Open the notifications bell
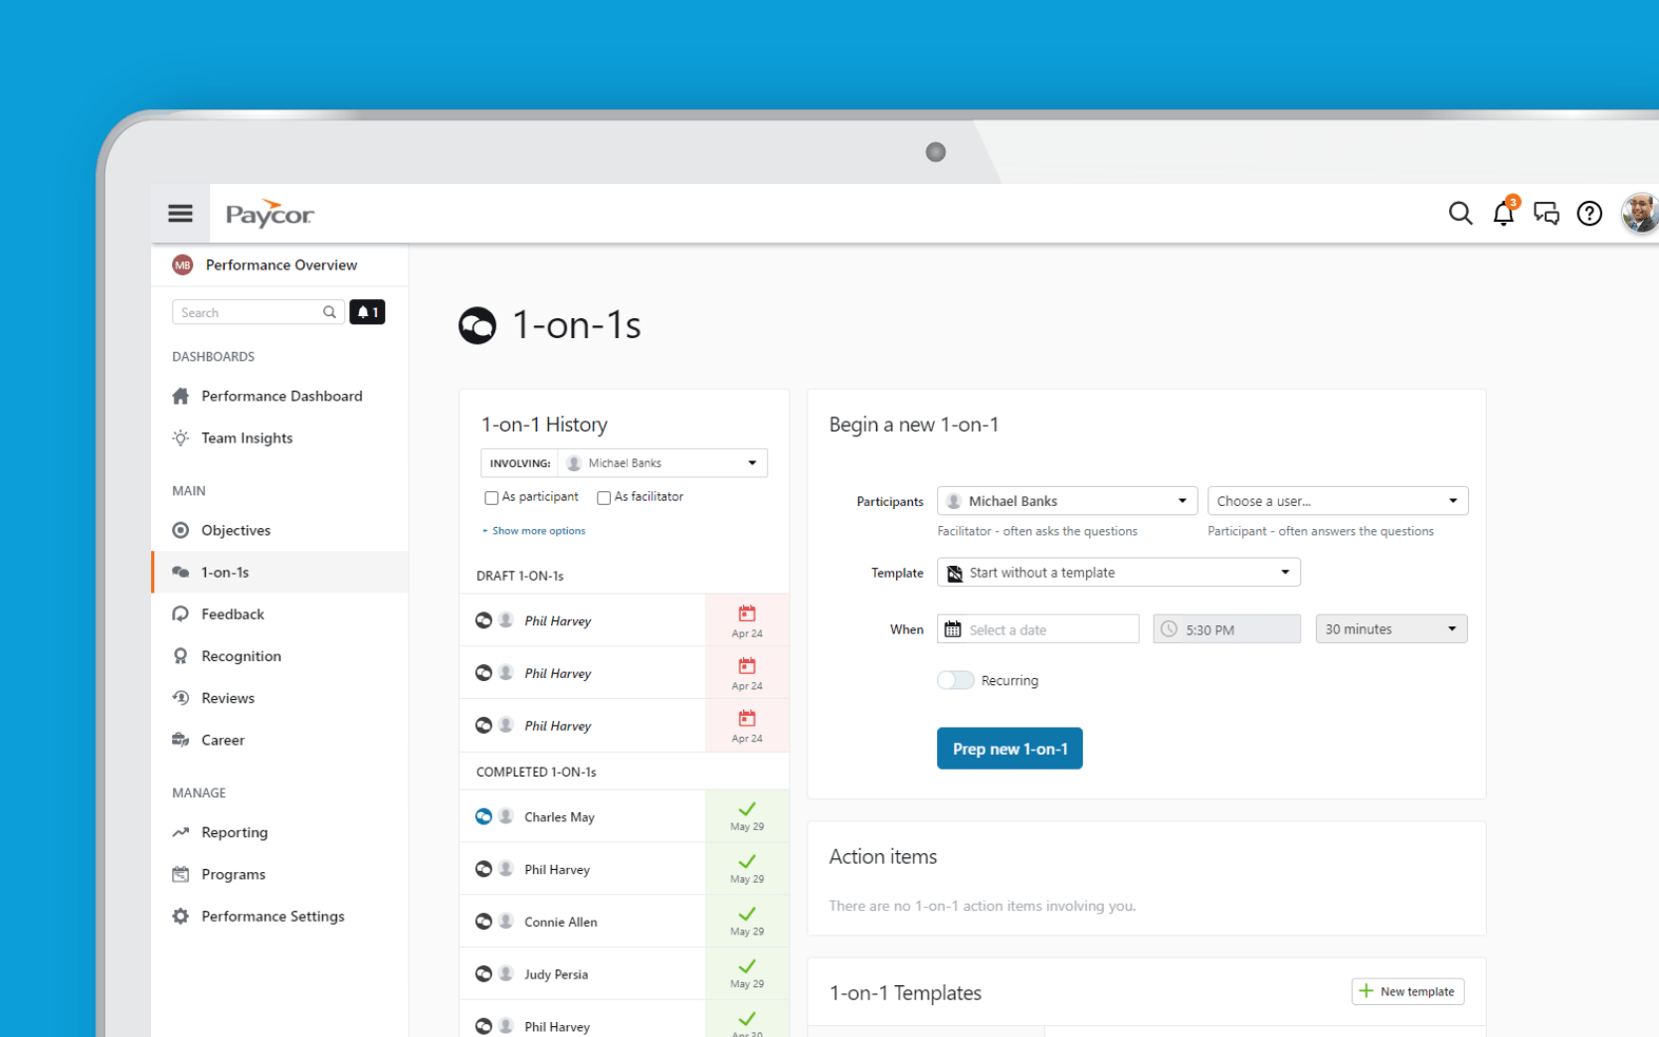Screen dimensions: 1659x1037 [x=1504, y=212]
